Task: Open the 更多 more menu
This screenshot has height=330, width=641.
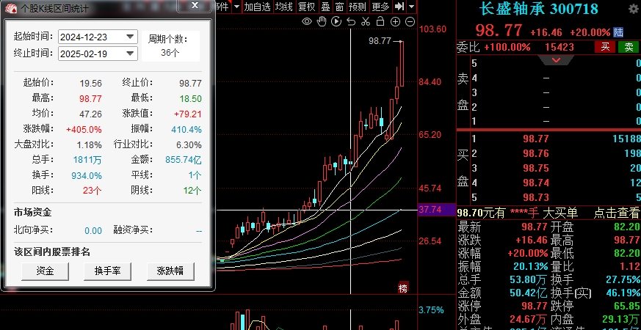Action: pos(380,7)
